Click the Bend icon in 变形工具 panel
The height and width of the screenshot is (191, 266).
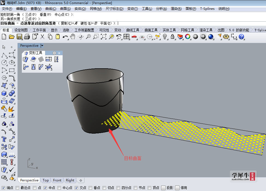click(x=26, y=67)
